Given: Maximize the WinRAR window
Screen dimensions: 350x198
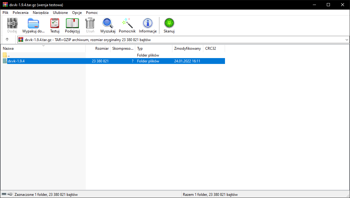Looking at the screenshot, I should click(x=328, y=5).
